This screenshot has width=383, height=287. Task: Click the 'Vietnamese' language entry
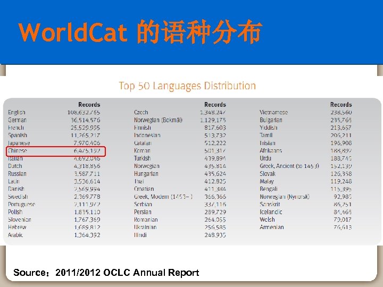pos(274,112)
